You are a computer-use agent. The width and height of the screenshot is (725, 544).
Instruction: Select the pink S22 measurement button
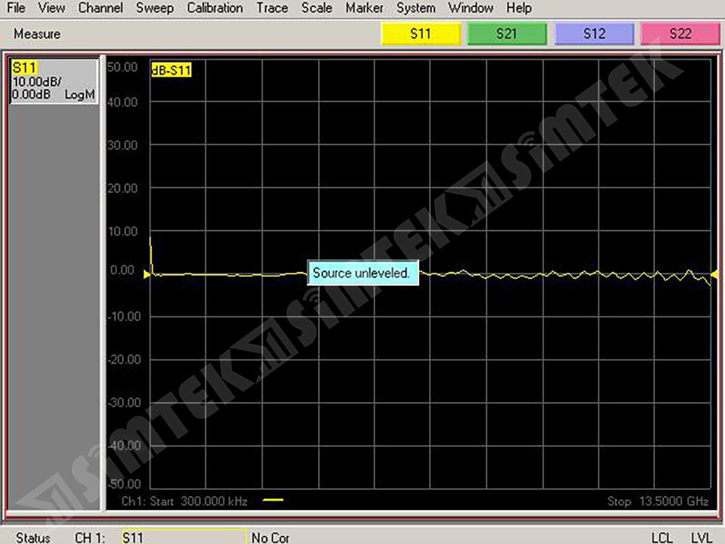coord(680,34)
